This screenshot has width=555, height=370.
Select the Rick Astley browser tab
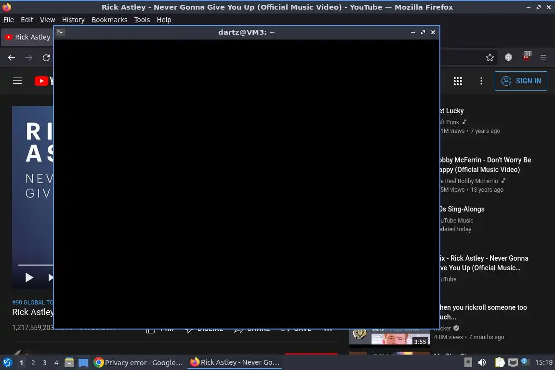(x=28, y=37)
